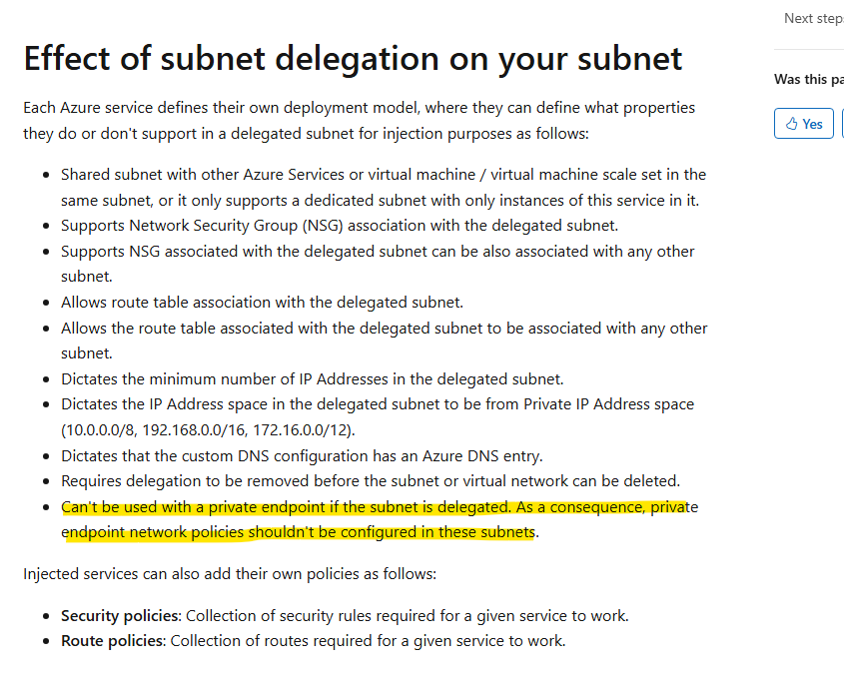
Task: Click the thumbs-up icon for Yes feedback
Action: [x=791, y=124]
